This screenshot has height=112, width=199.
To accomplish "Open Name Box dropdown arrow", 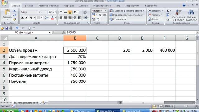I will [50, 32].
